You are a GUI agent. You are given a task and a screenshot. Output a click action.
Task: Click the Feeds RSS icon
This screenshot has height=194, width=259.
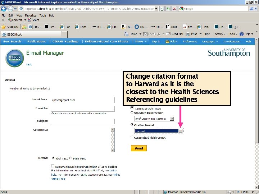(145, 34)
